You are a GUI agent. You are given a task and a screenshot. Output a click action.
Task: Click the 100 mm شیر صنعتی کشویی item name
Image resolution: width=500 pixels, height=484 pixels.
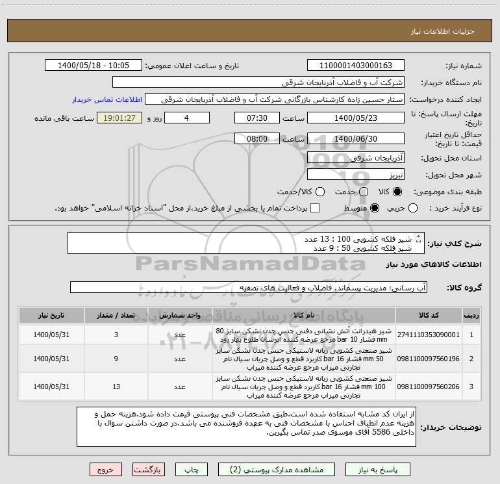click(x=304, y=387)
